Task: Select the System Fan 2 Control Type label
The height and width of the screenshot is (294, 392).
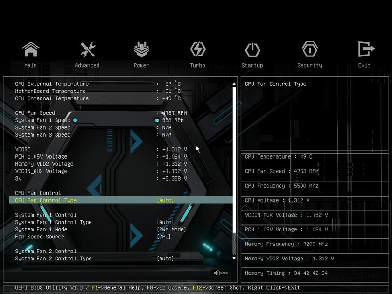Action: (x=54, y=259)
